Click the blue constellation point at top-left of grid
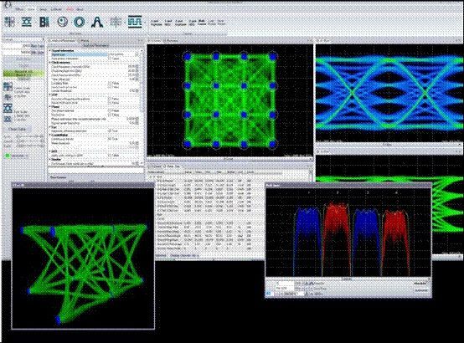 click(187, 56)
